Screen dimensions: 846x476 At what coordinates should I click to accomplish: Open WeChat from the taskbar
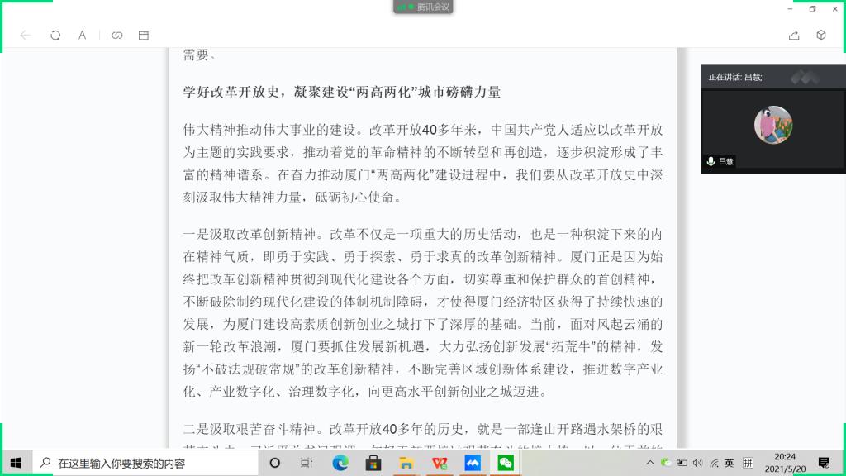coord(505,464)
